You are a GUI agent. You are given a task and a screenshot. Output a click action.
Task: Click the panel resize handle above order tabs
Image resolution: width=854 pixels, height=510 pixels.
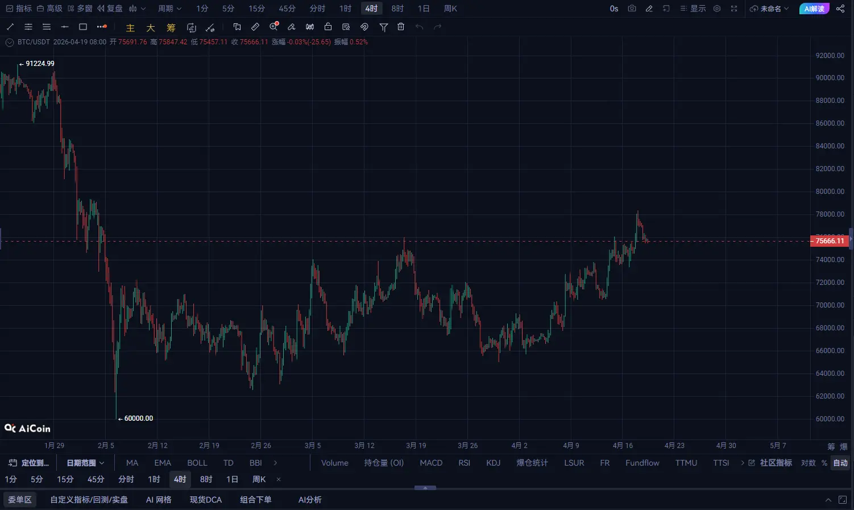click(425, 488)
